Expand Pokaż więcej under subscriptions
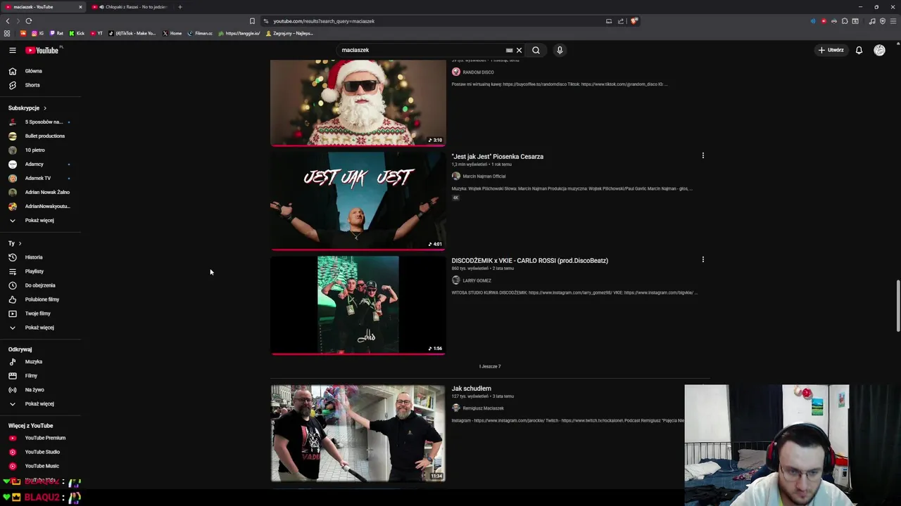This screenshot has width=901, height=506. coord(40,221)
